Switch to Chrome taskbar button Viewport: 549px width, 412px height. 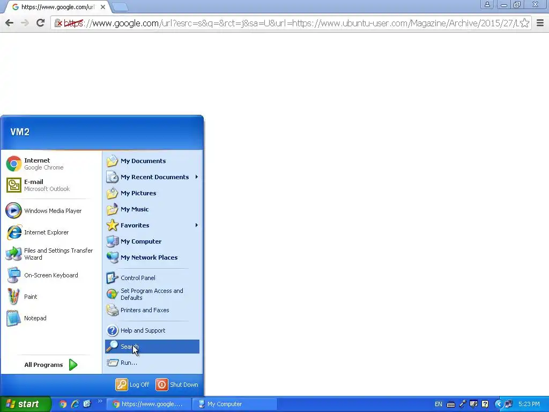149,404
